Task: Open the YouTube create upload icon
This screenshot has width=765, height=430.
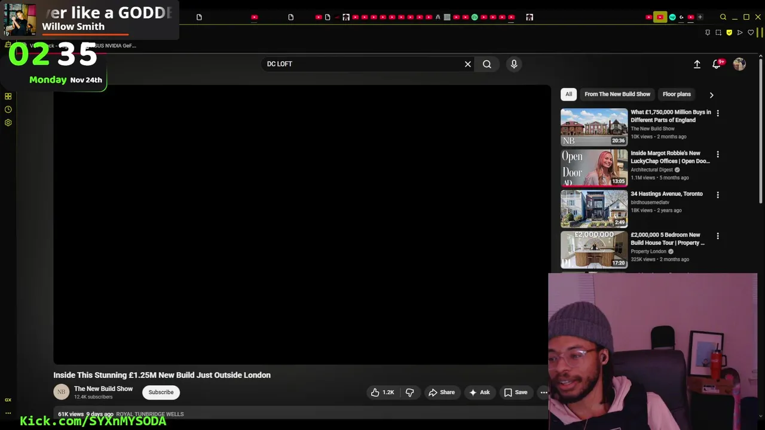Action: (x=697, y=64)
